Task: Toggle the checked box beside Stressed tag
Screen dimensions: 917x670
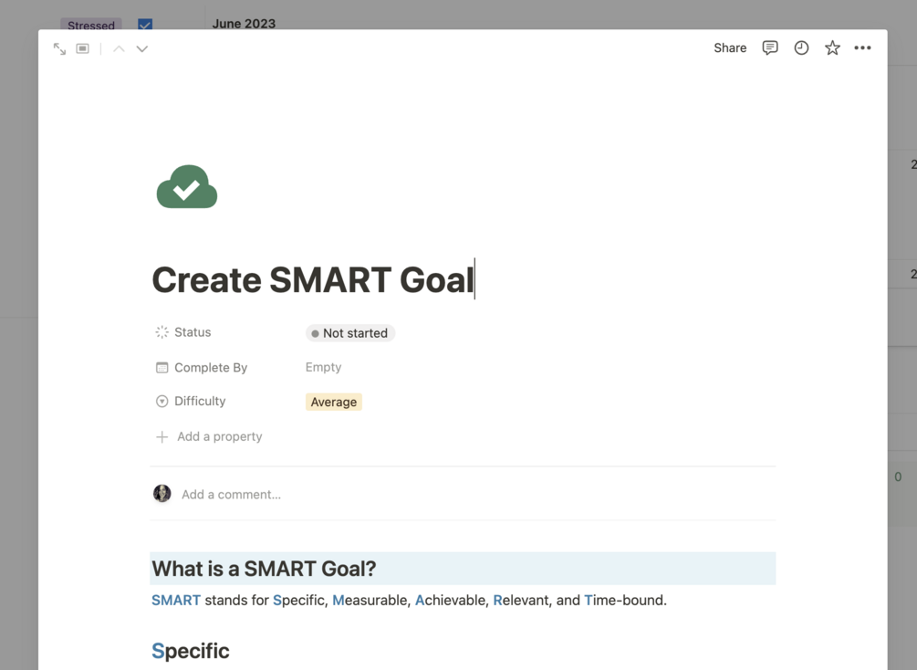Action: (145, 25)
